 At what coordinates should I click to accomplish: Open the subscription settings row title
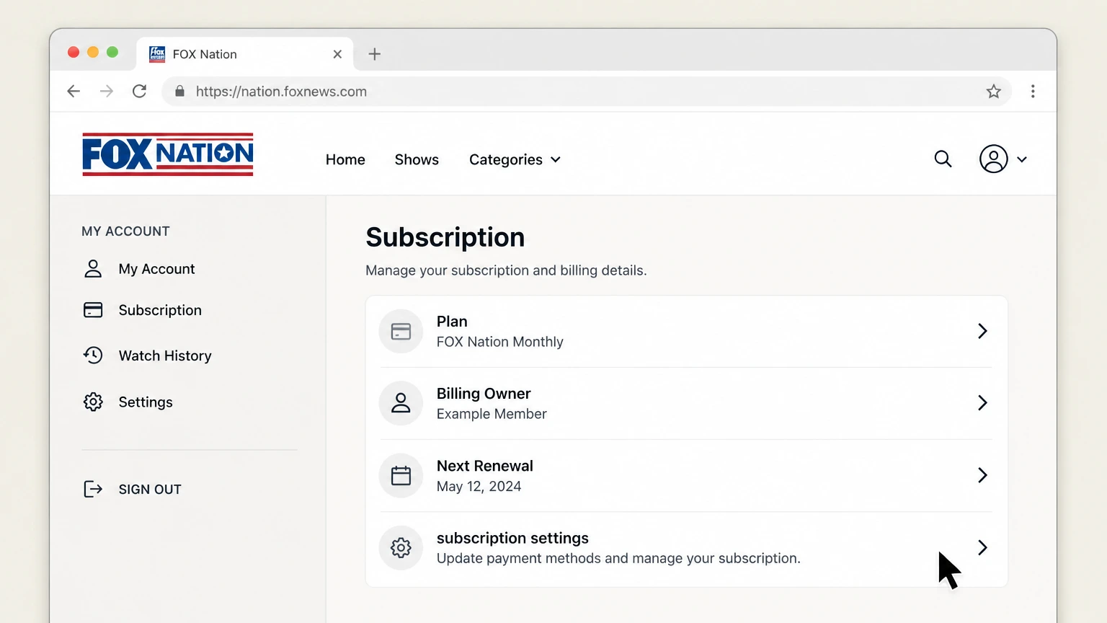pyautogui.click(x=512, y=538)
